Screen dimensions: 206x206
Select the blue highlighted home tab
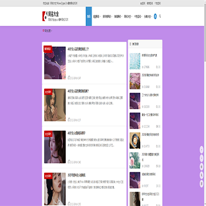89,17
